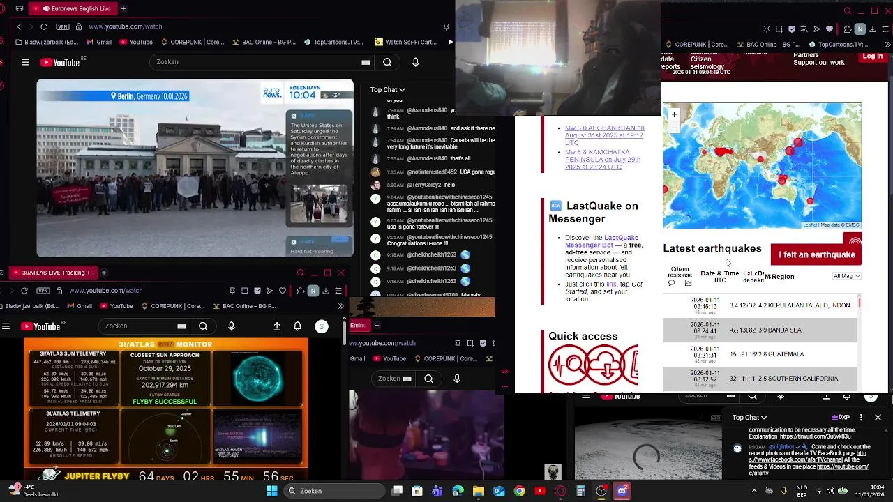The height and width of the screenshot is (502, 893).
Task: Open a new tab beside the Emine tab
Action: (x=377, y=325)
